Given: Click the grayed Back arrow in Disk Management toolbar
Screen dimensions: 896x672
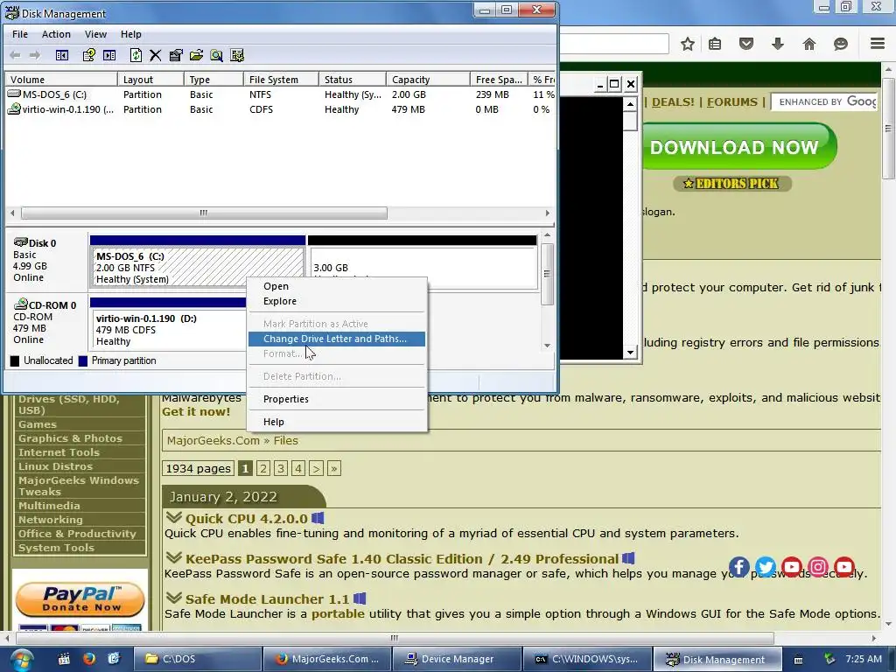Looking at the screenshot, I should pos(16,55).
